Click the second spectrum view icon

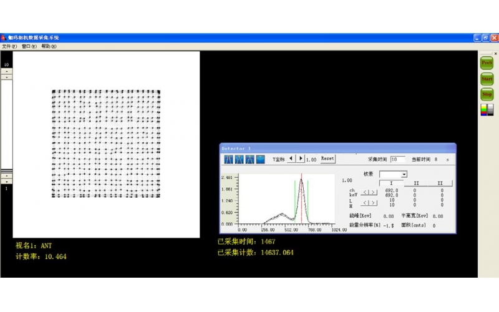coord(240,159)
